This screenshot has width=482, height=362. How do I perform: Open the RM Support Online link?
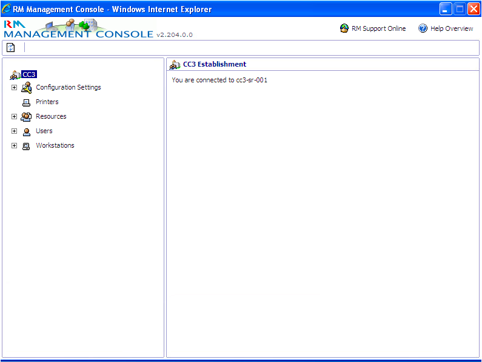pos(378,28)
